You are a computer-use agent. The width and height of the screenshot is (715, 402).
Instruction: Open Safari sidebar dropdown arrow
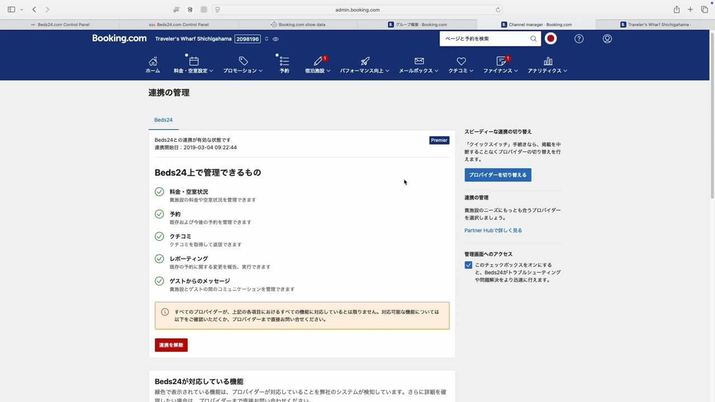pos(21,9)
